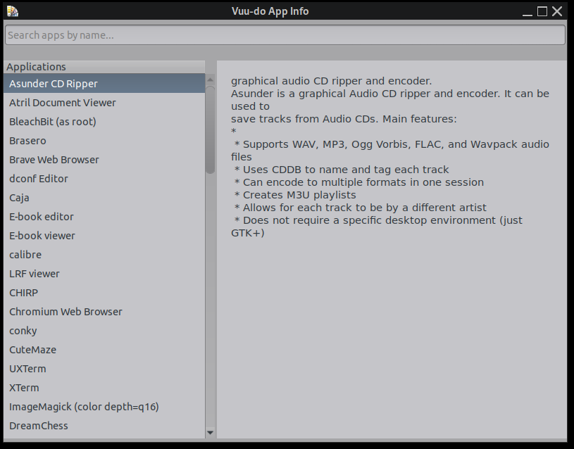This screenshot has width=574, height=449.
Task: Pick DreamChess in the applications list
Action: 104,426
